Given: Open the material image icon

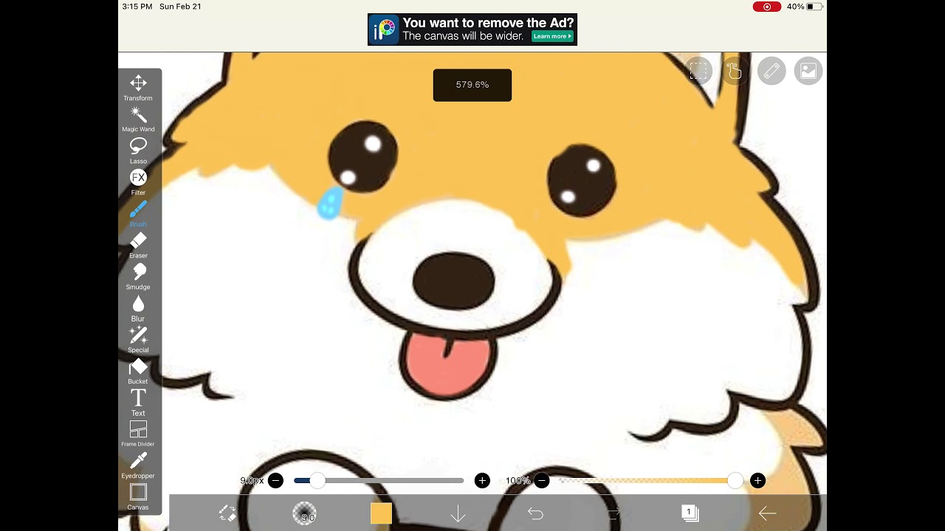Looking at the screenshot, I should 808,71.
